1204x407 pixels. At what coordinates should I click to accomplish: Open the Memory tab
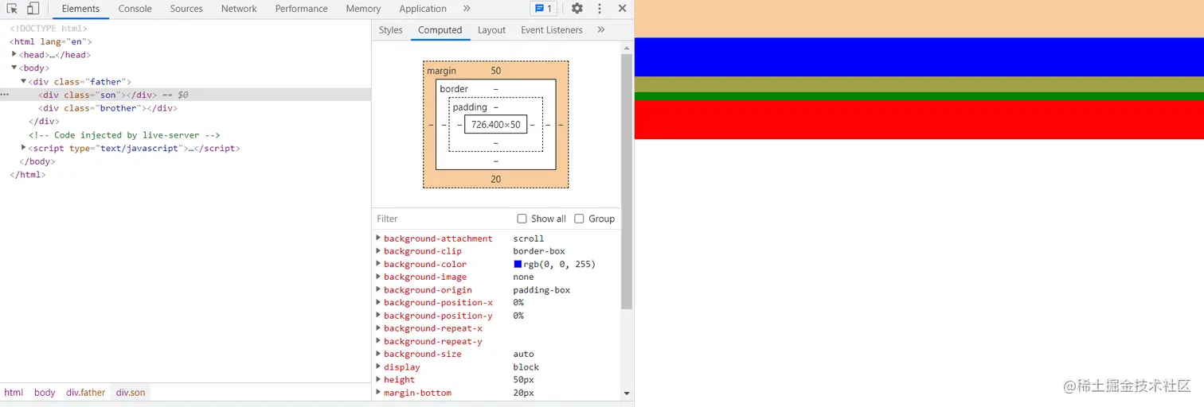[x=363, y=9]
